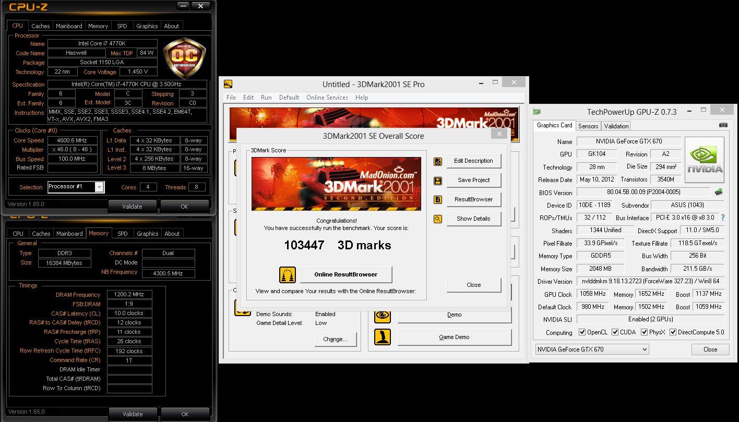
Task: Click Validate in the top CPU-Z window
Action: pos(132,207)
